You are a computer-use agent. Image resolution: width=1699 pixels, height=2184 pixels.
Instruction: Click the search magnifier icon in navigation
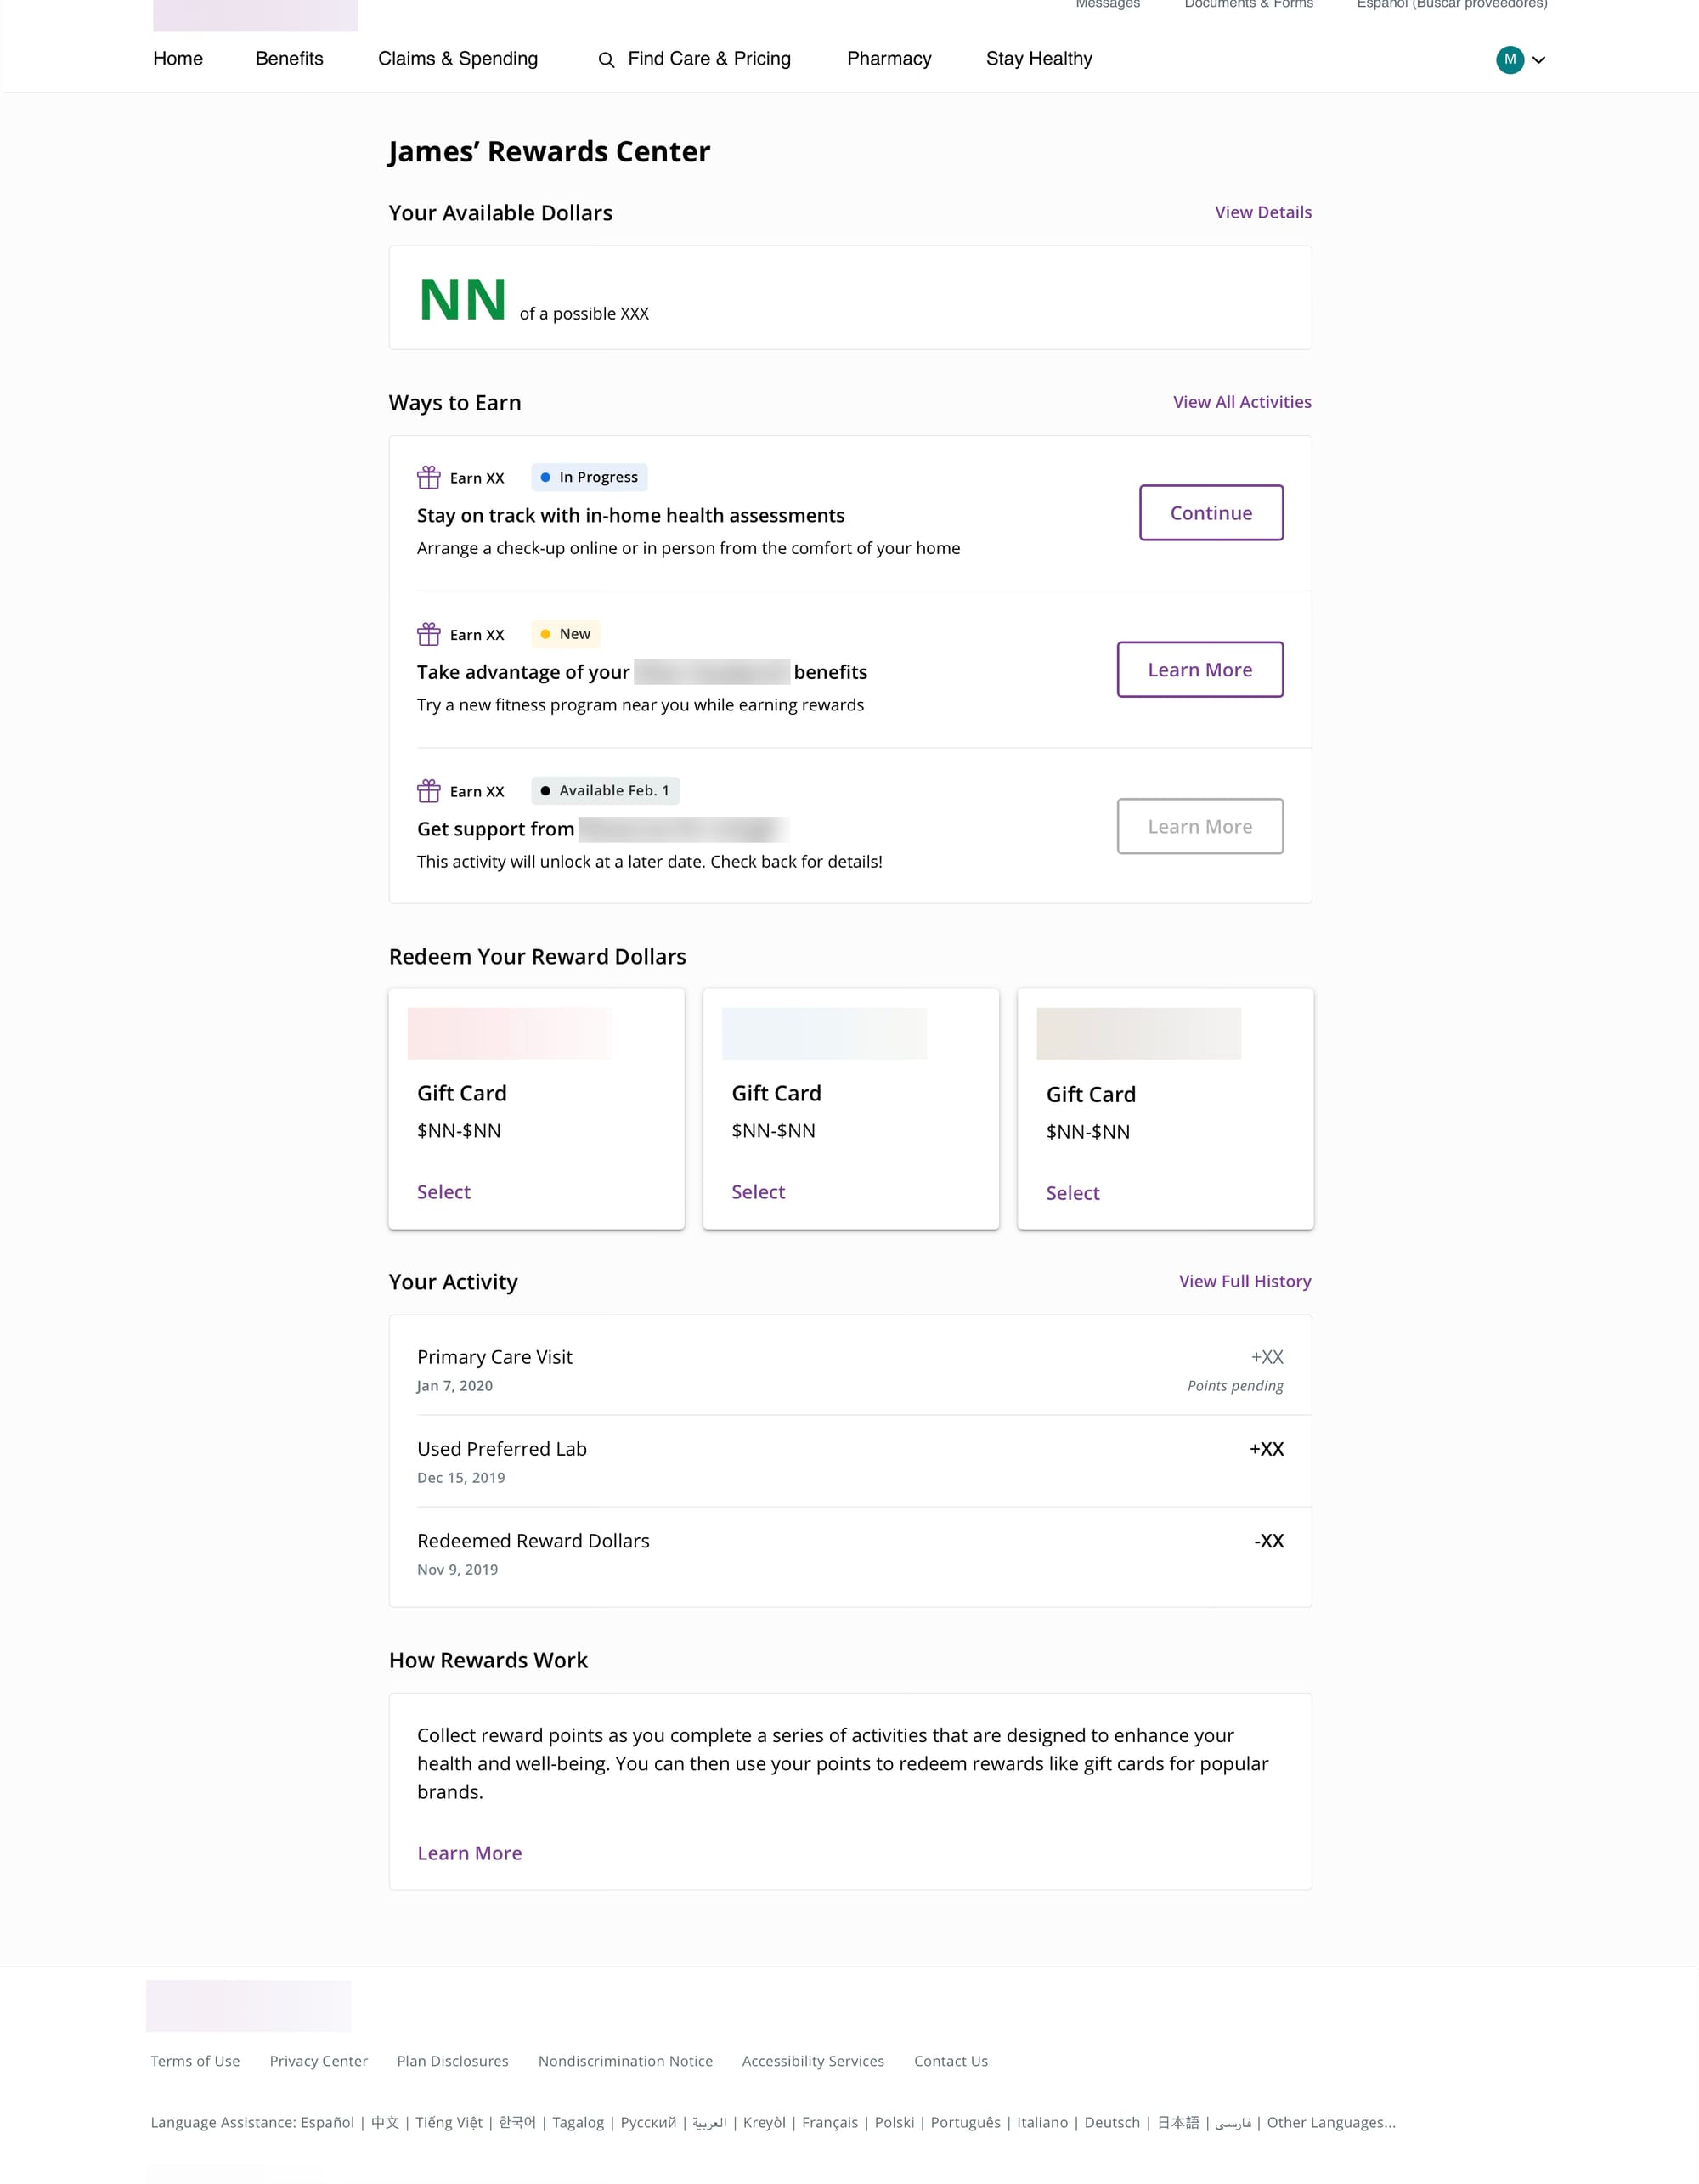(x=606, y=60)
